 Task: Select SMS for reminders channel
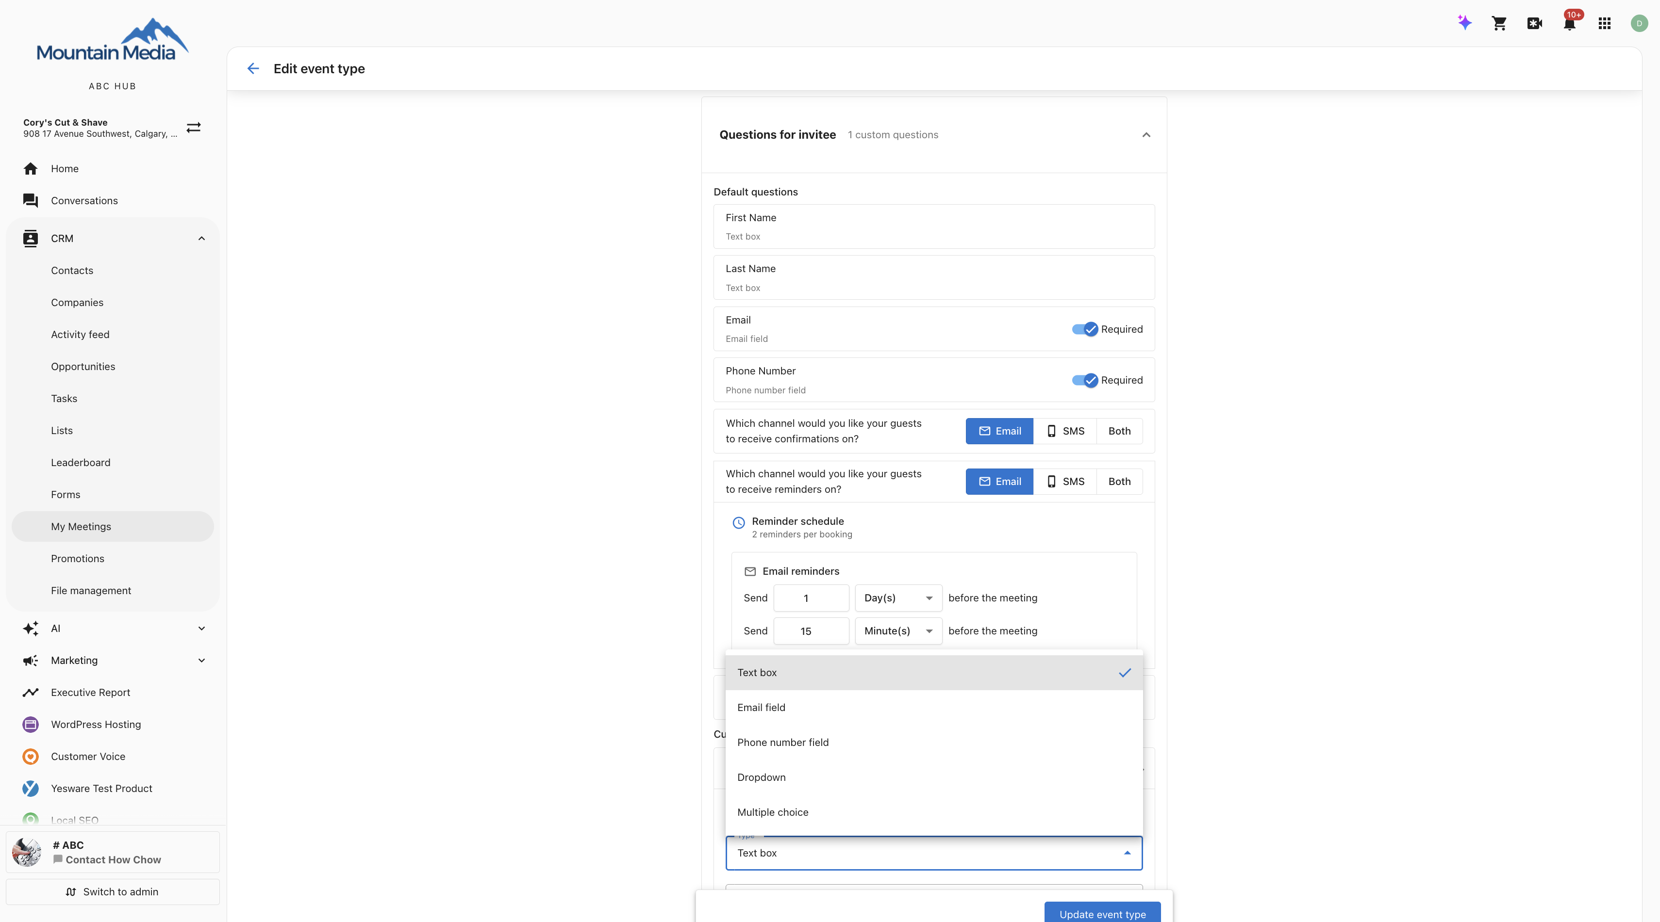(x=1065, y=482)
